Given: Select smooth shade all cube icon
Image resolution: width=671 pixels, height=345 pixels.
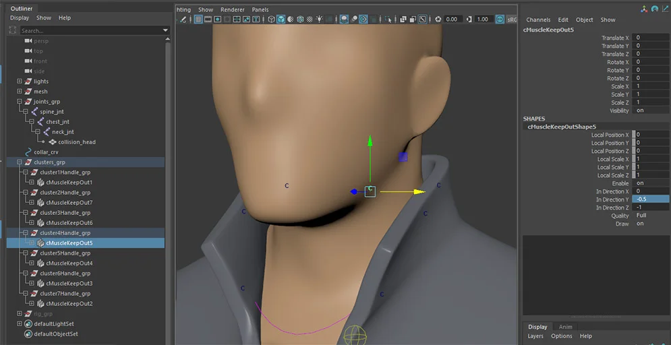Looking at the screenshot, I should point(281,20).
